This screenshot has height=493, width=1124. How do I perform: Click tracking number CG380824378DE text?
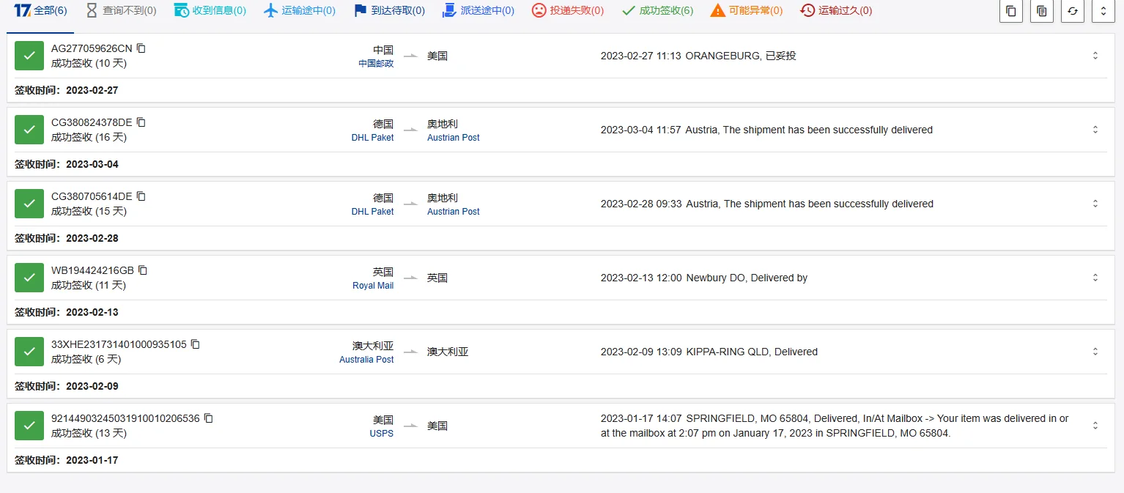92,122
